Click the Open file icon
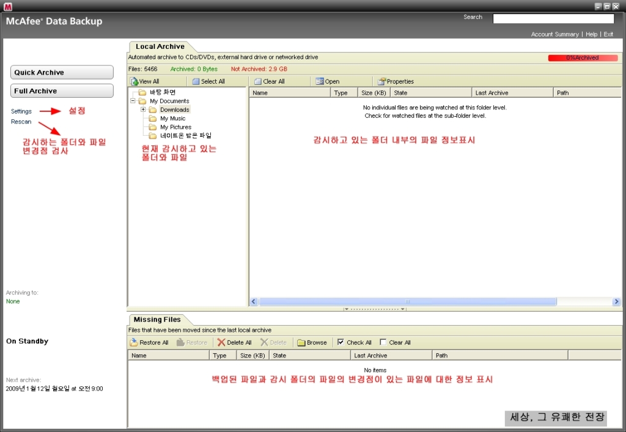 point(319,81)
